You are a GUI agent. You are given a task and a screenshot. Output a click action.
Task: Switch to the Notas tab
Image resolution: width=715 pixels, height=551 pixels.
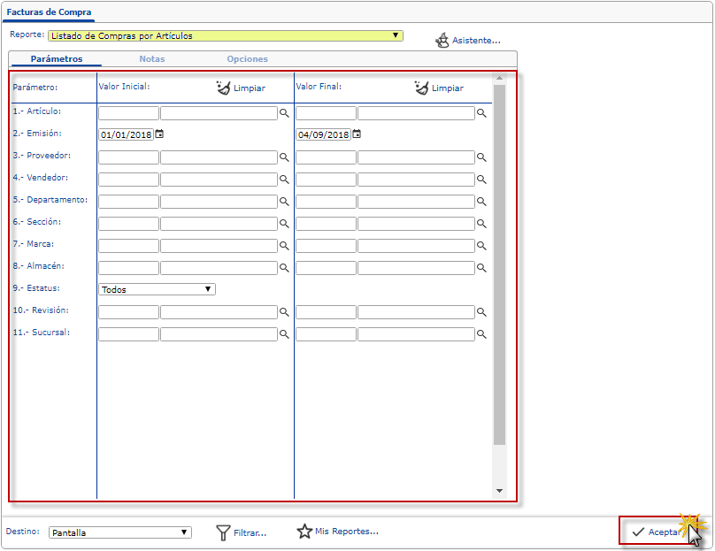151,59
